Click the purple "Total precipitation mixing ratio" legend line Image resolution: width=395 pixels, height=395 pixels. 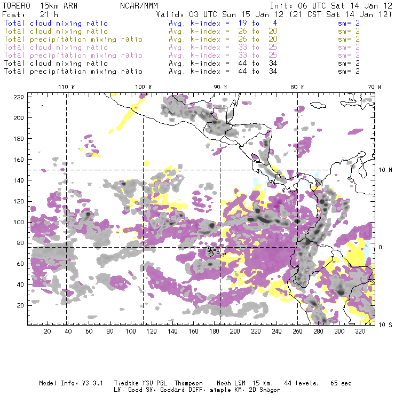(x=73, y=56)
